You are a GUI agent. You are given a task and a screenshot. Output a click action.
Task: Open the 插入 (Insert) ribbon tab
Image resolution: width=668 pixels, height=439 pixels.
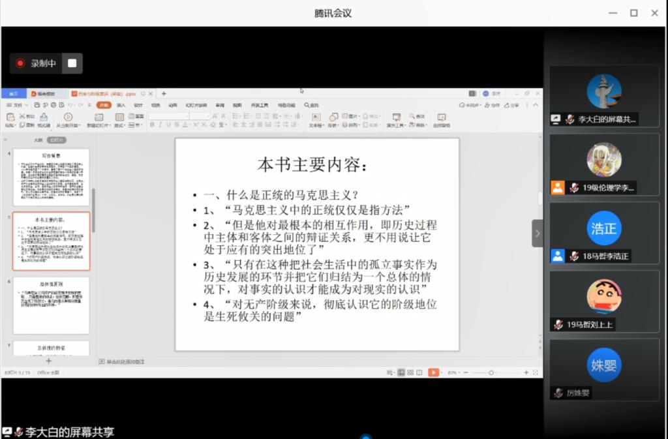point(121,105)
